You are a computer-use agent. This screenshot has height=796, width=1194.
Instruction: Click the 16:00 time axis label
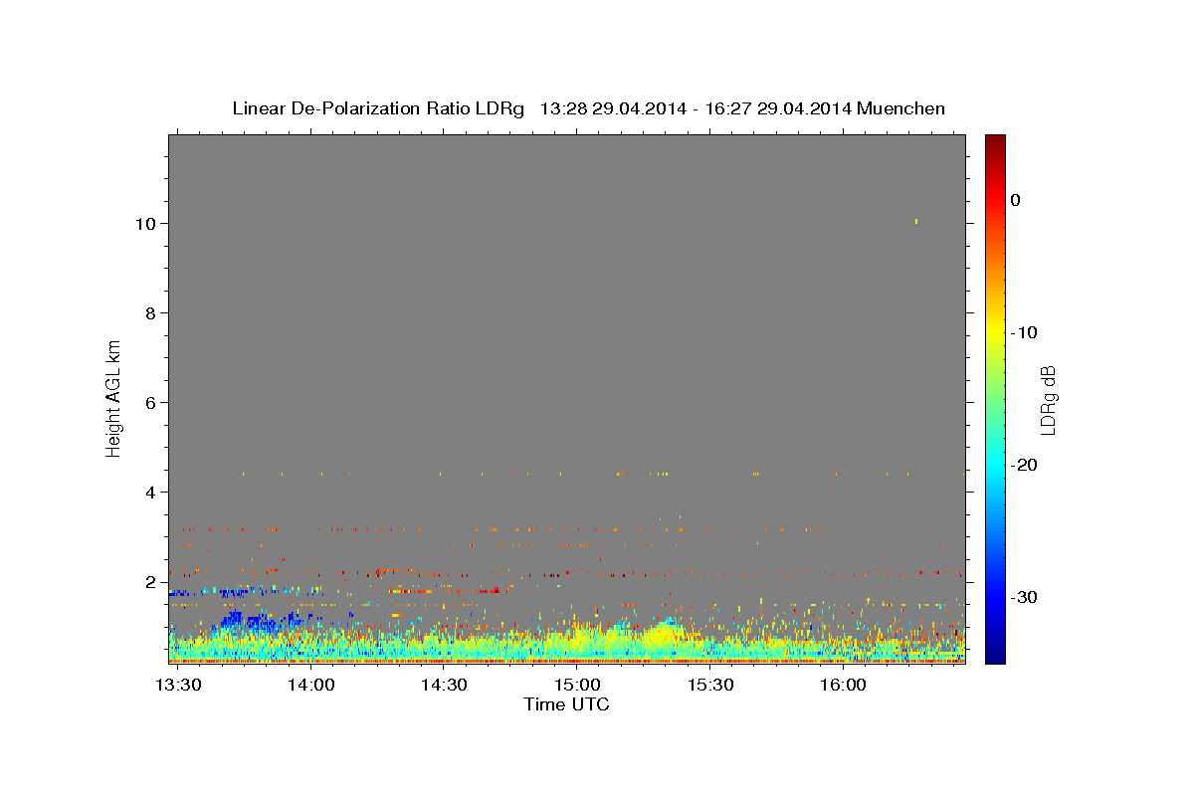coord(843,686)
